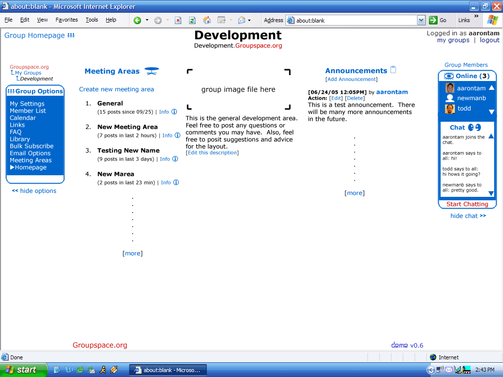Open the Address bar dropdown
The image size is (503, 377).
pos(420,20)
